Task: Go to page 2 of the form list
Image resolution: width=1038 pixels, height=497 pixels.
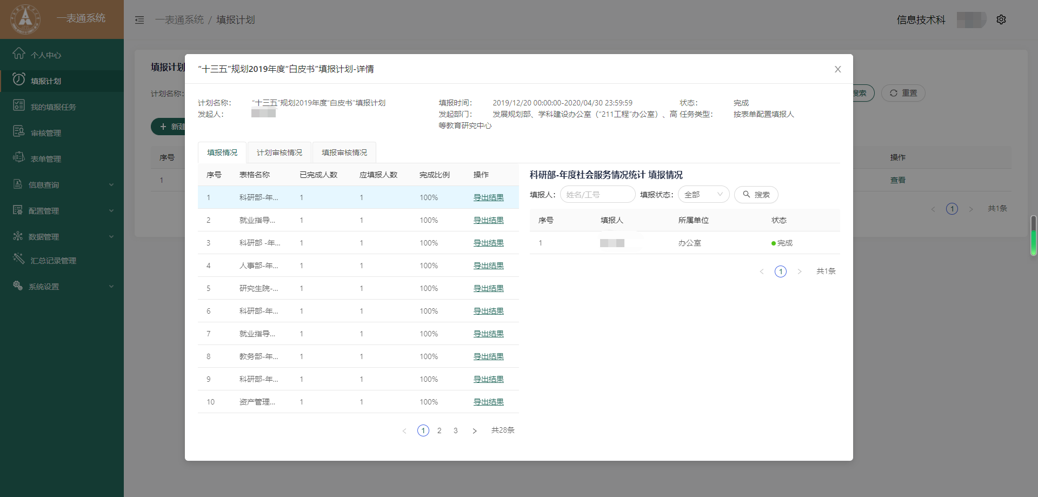Action: pyautogui.click(x=440, y=430)
